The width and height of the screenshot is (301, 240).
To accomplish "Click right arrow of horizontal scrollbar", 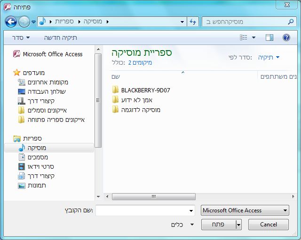I will pos(293,196).
